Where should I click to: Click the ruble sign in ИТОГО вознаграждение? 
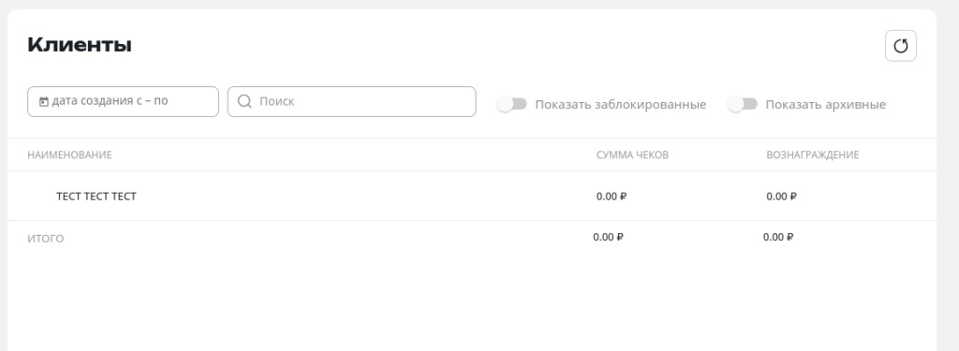[x=789, y=237]
